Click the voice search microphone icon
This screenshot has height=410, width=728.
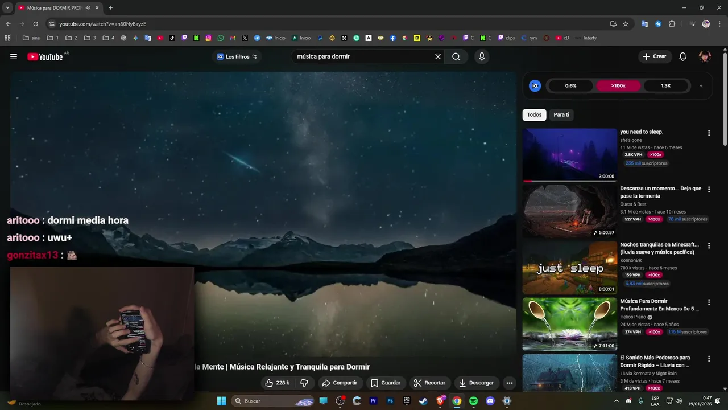click(482, 56)
